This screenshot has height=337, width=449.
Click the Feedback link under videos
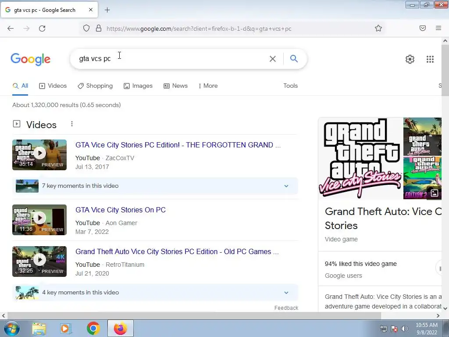pyautogui.click(x=286, y=308)
